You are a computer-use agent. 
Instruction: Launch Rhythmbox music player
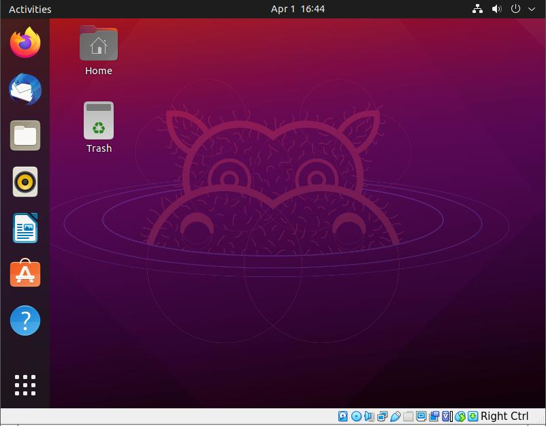[x=25, y=182]
